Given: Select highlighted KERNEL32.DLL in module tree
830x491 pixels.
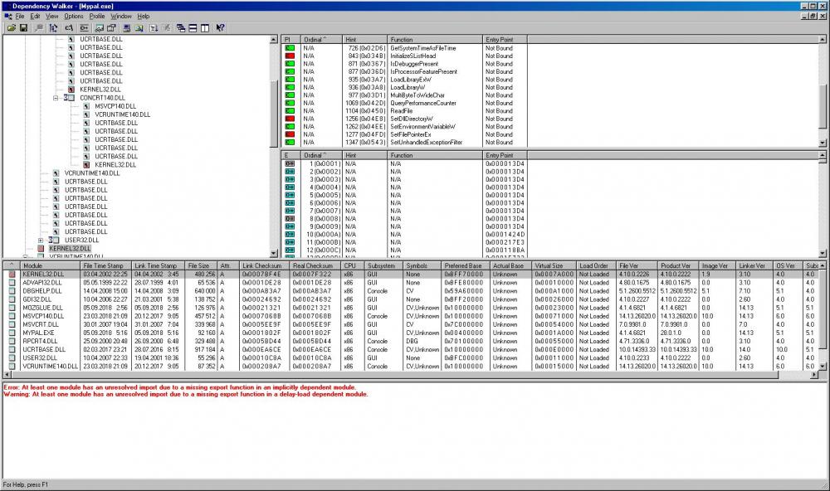Looking at the screenshot, I should (69, 248).
